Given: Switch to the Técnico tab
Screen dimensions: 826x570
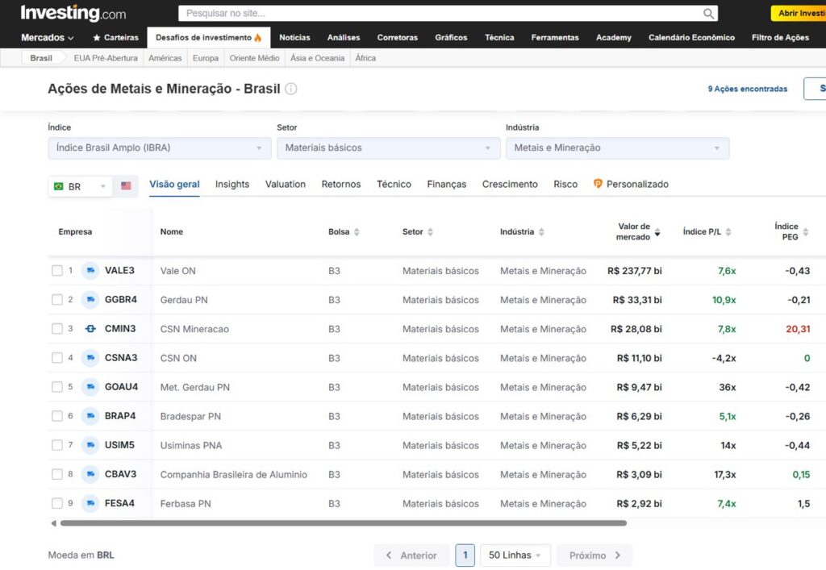Looking at the screenshot, I should 394,184.
